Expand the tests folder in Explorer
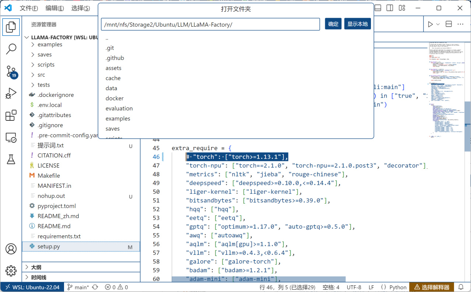The width and height of the screenshot is (471, 292). pyautogui.click(x=43, y=85)
